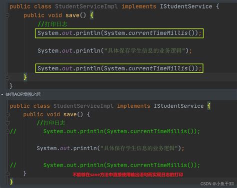Click the second boxed currentTimeMillis println statement

click(119, 68)
